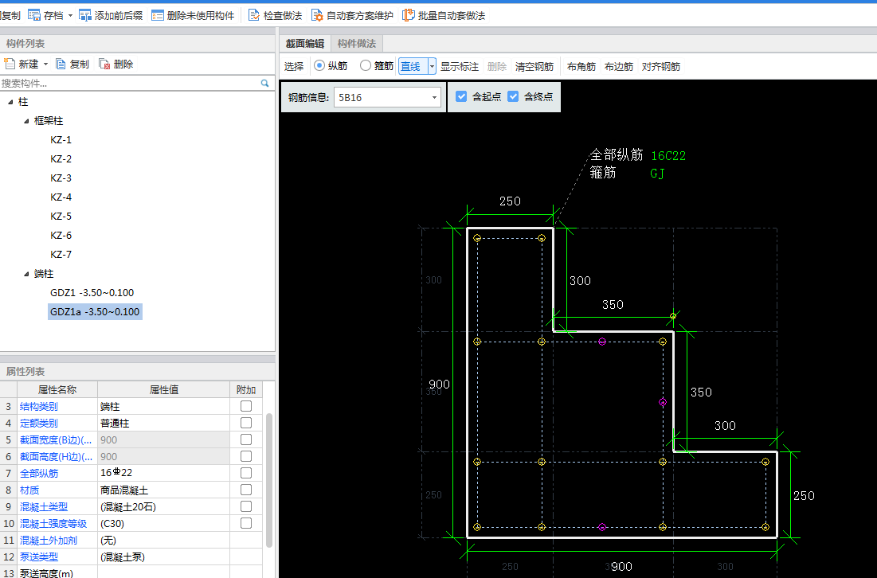877x578 pixels.
Task: Open the 钢筋信息 5B16 combo box
Action: click(x=387, y=97)
